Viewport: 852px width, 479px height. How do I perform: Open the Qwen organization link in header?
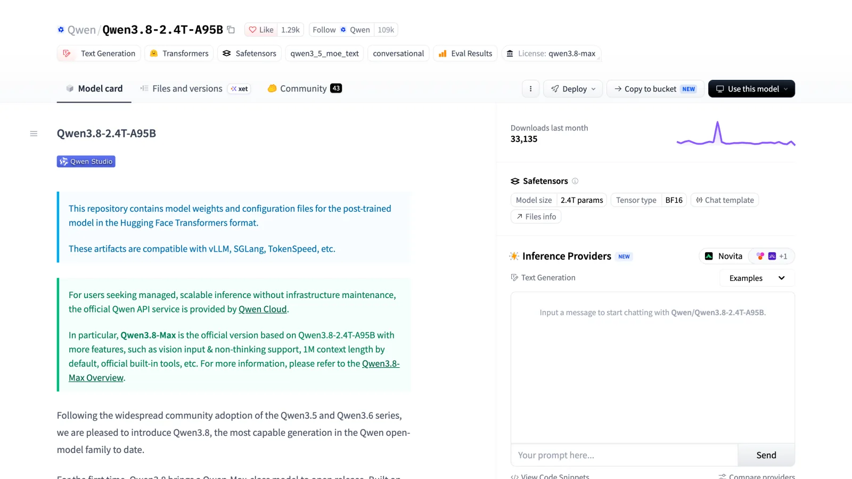point(81,30)
